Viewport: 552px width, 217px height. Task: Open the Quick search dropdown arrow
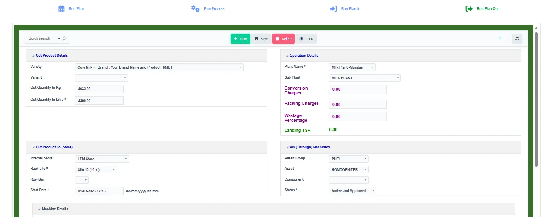[59, 38]
